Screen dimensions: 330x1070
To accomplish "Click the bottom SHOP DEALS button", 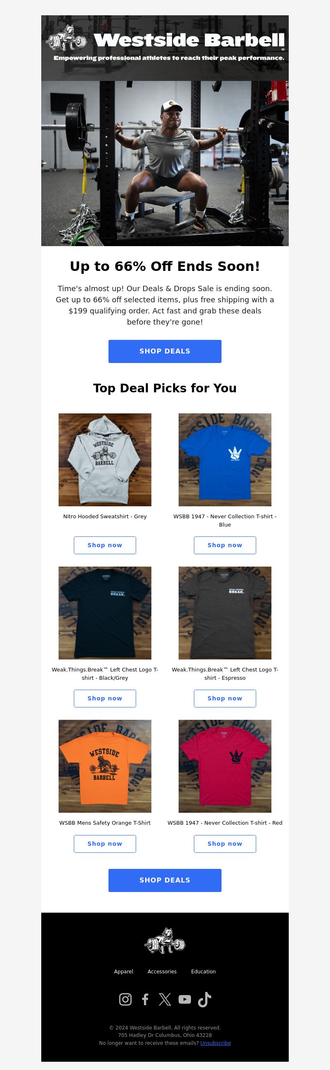I will click(165, 880).
